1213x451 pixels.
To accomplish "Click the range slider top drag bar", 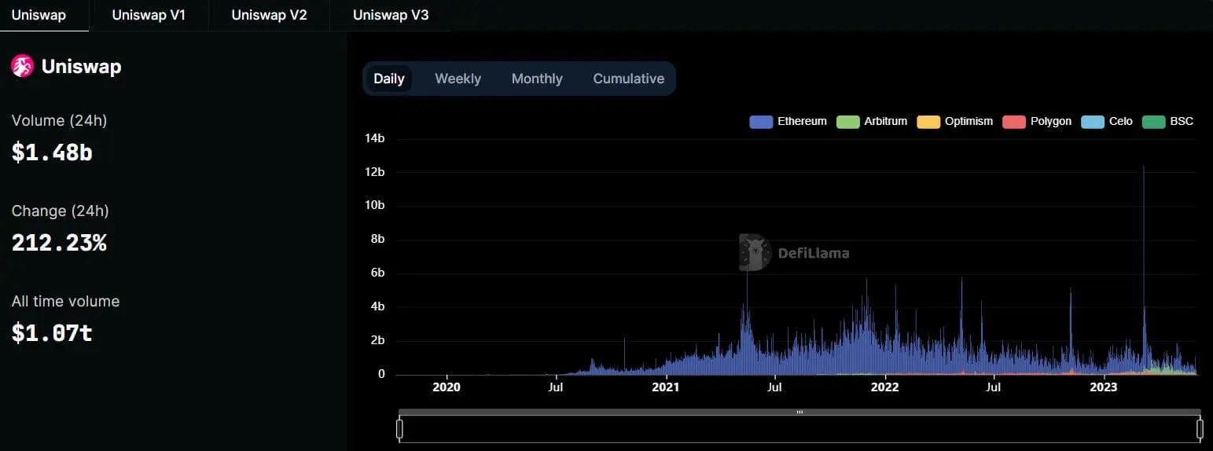I will pos(799,412).
